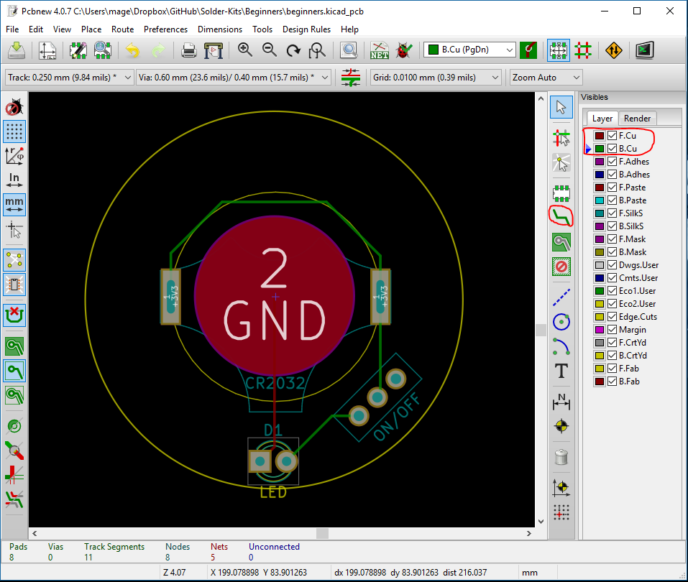Click the Undo arrow icon
688x582 pixels.
[132, 50]
